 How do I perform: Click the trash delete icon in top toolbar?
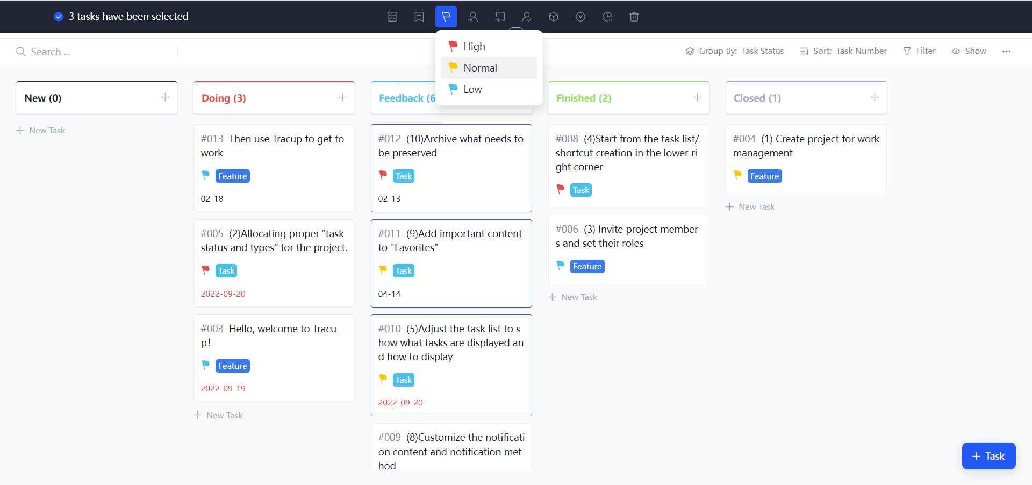click(x=634, y=17)
